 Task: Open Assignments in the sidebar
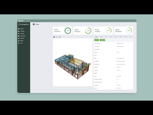point(22,36)
